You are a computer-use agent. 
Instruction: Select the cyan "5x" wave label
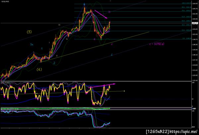click(x=32, y=44)
